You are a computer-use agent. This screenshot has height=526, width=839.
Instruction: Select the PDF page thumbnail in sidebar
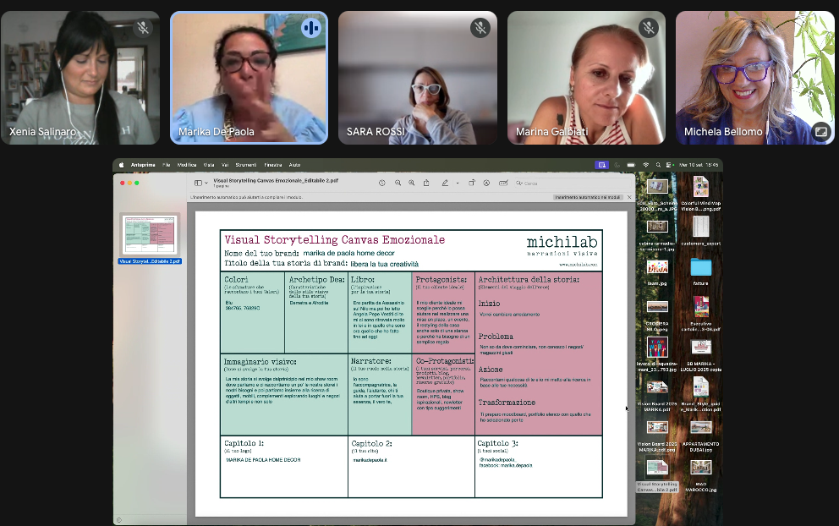[150, 234]
